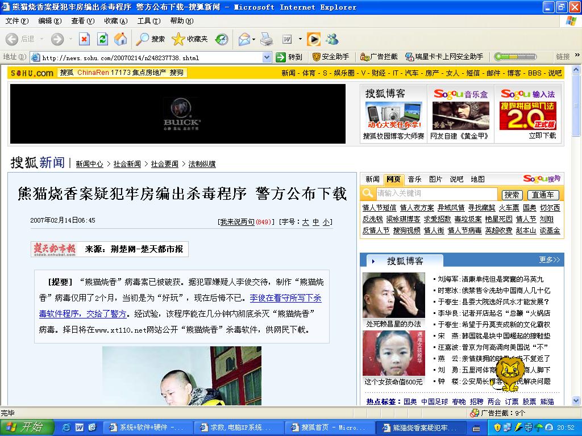Refresh the page with green arrows icon
This screenshot has width=582, height=436.
[102, 39]
